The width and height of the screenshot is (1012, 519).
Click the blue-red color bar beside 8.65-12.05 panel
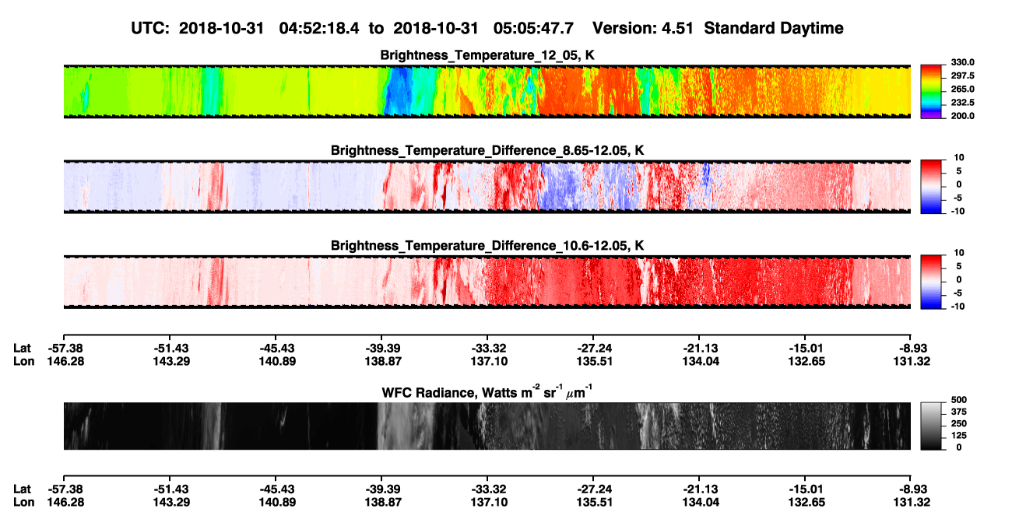click(931, 187)
